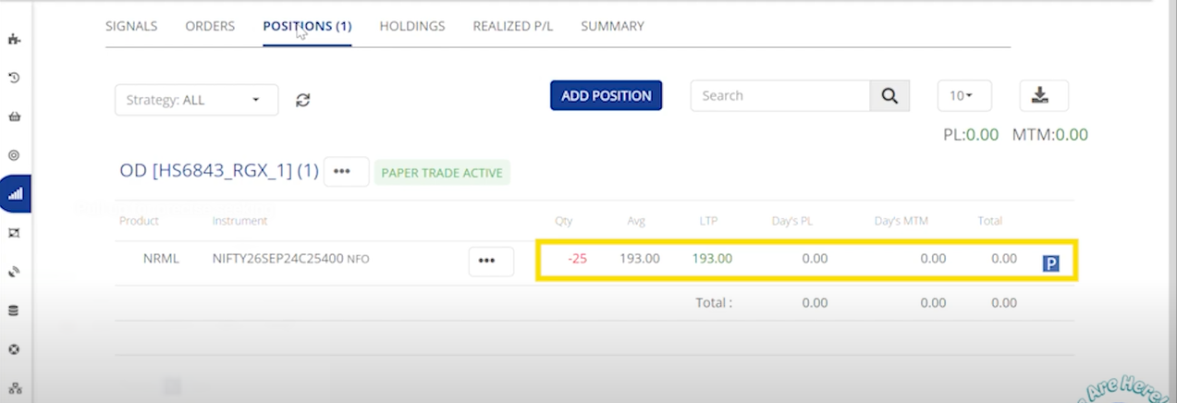
Task: Click into the Search input field
Action: [779, 96]
